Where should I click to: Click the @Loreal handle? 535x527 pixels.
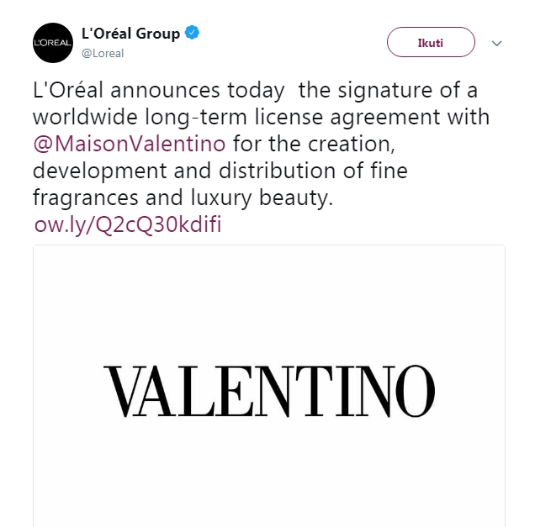tap(102, 53)
